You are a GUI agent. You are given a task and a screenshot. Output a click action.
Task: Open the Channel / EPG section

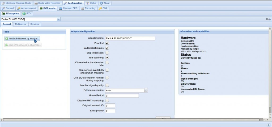point(69,8)
